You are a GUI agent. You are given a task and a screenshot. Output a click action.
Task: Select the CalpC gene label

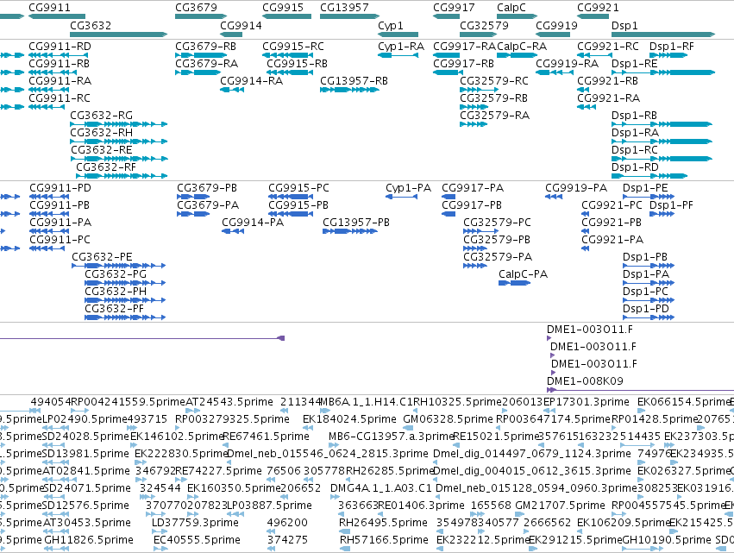pyautogui.click(x=511, y=8)
